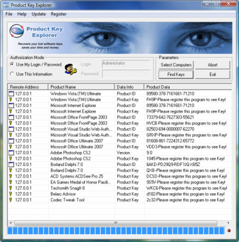The width and height of the screenshot is (239, 242).
Task: Click Codec Tweak Tool product name
Action: coord(67,200)
